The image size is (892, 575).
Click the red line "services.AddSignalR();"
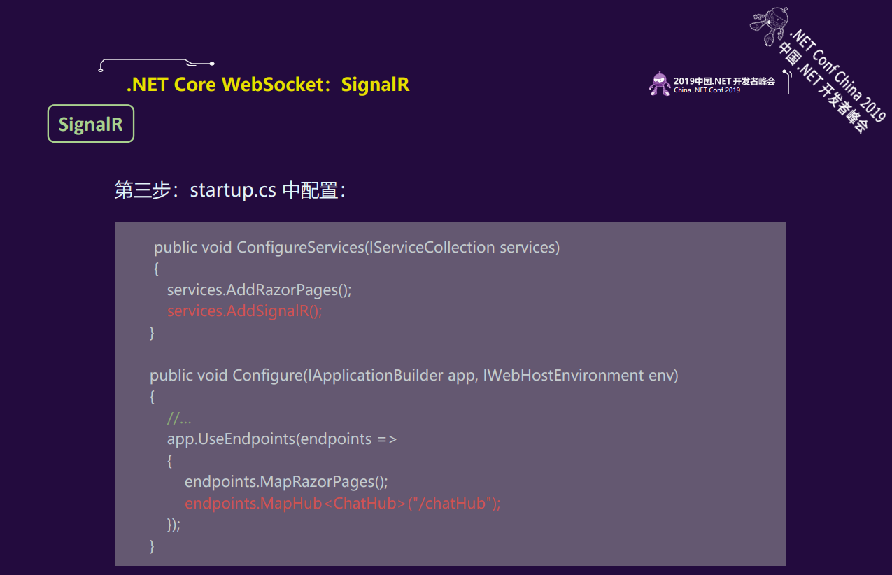pos(244,311)
